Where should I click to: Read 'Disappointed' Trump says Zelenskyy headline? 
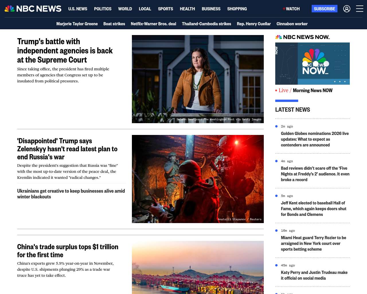point(67,149)
